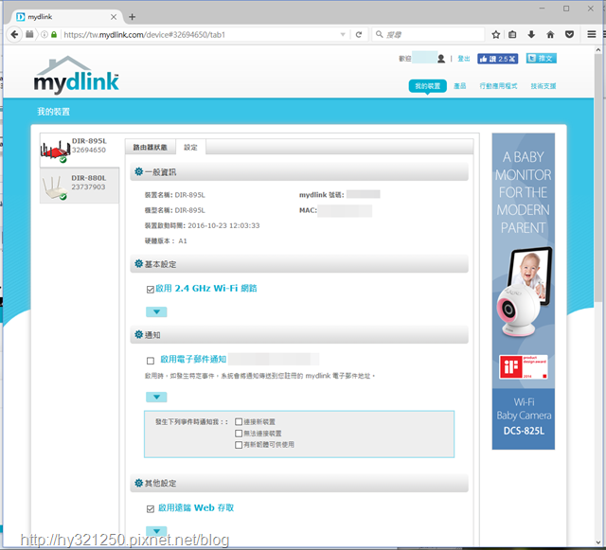Image resolution: width=606 pixels, height=550 pixels.
Task: Click the Facebook like button
Action: (497, 59)
